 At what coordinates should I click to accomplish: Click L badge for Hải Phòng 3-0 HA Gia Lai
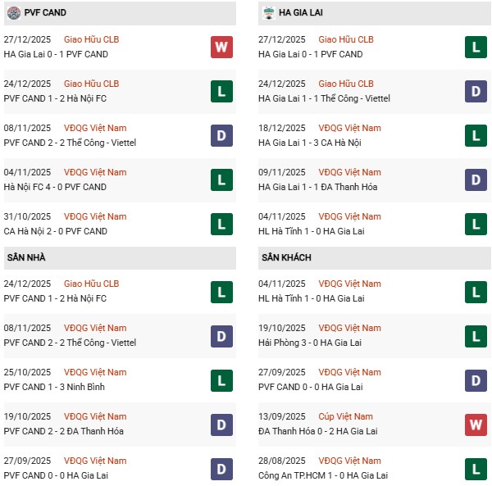pyautogui.click(x=476, y=335)
